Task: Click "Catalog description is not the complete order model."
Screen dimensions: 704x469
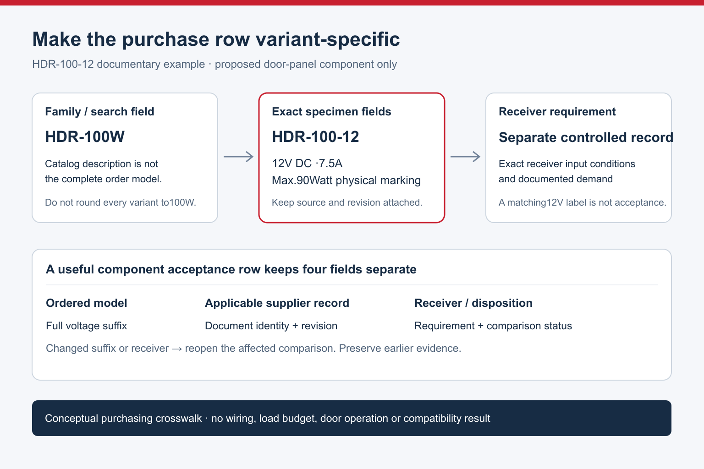Action: (x=104, y=171)
